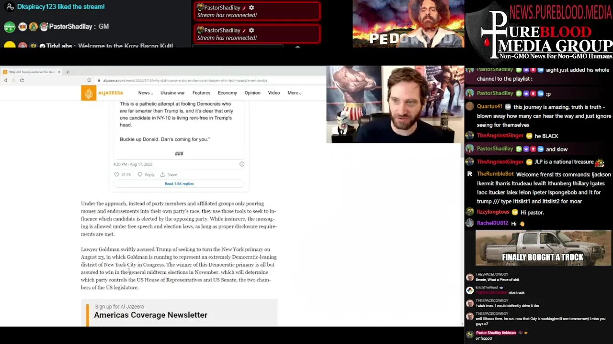
Task: Click 'Pastor Shadilay Kekistan' username in lower chat
Action: (x=496, y=333)
